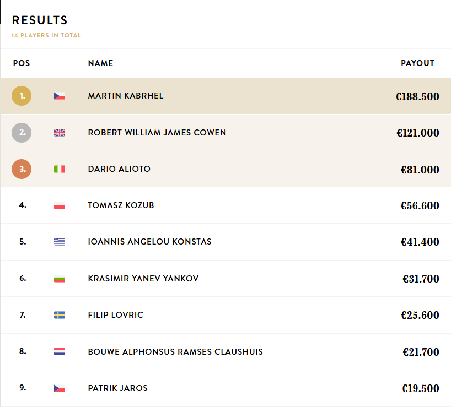Click the Bulgarian flag next to Krasimir Yankov
This screenshot has height=407, width=451.
(x=60, y=279)
